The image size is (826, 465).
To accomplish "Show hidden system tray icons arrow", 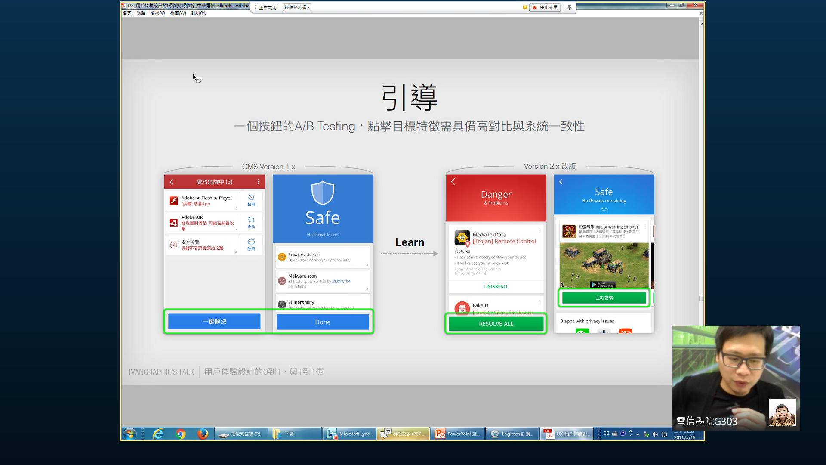I will [638, 434].
